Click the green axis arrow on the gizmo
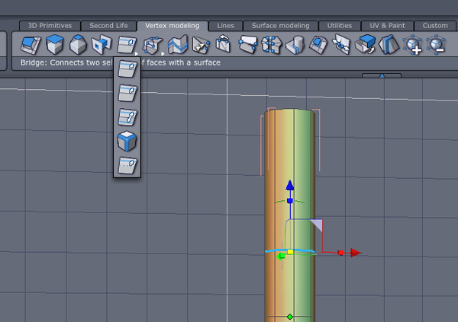This screenshot has width=458, height=322. pyautogui.click(x=280, y=257)
